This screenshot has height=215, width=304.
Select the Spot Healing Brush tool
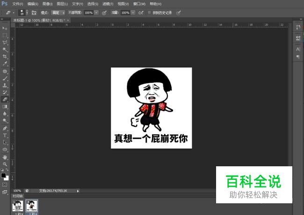(x=5, y=71)
